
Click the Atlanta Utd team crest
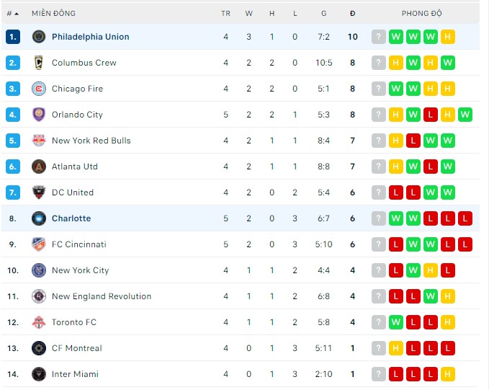click(x=39, y=167)
